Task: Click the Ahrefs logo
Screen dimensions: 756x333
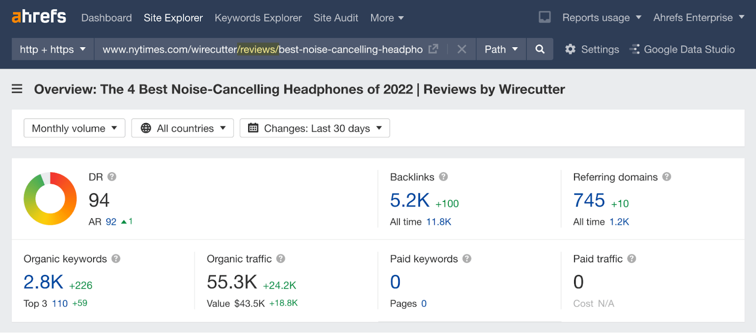Action: (x=39, y=17)
